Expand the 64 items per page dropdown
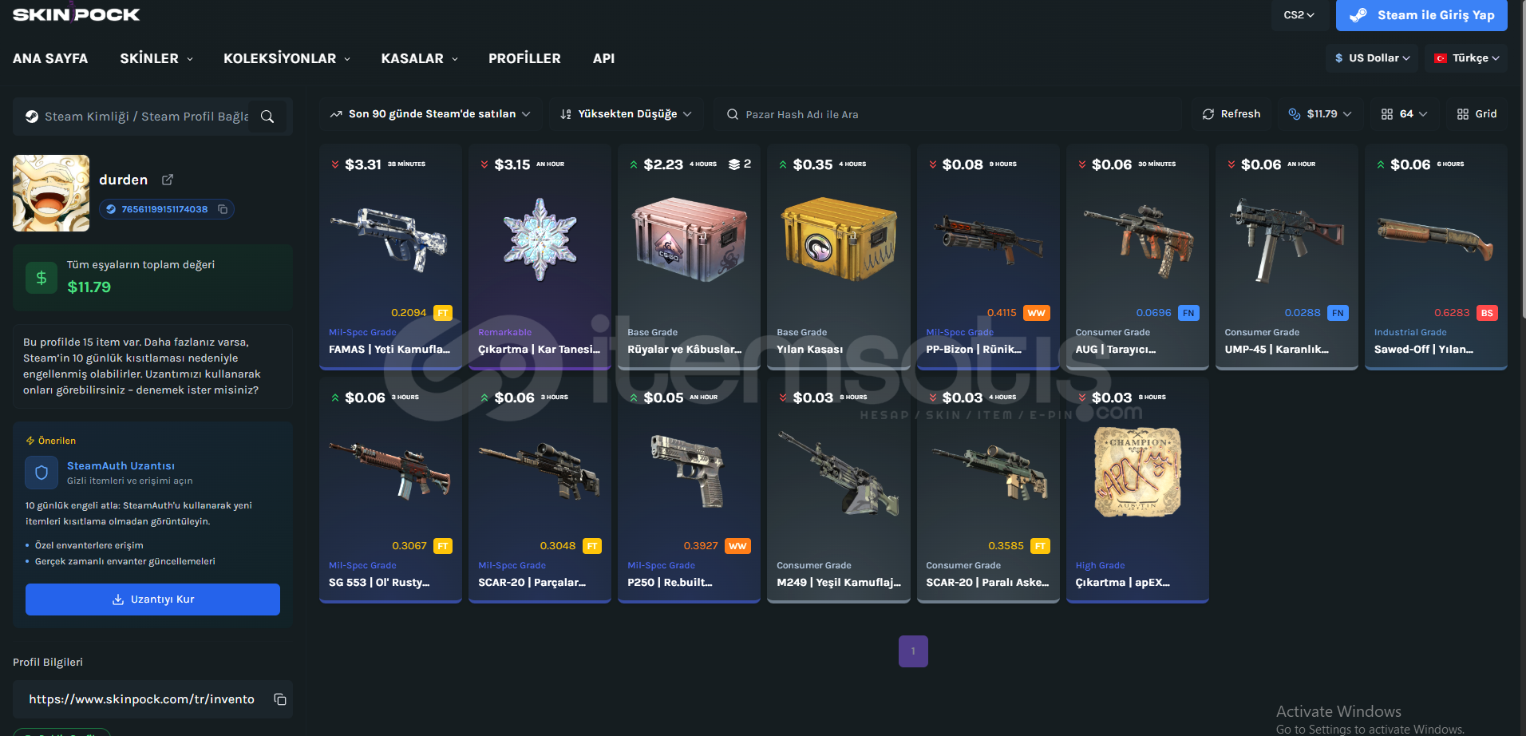This screenshot has height=736, width=1526. click(x=1405, y=114)
